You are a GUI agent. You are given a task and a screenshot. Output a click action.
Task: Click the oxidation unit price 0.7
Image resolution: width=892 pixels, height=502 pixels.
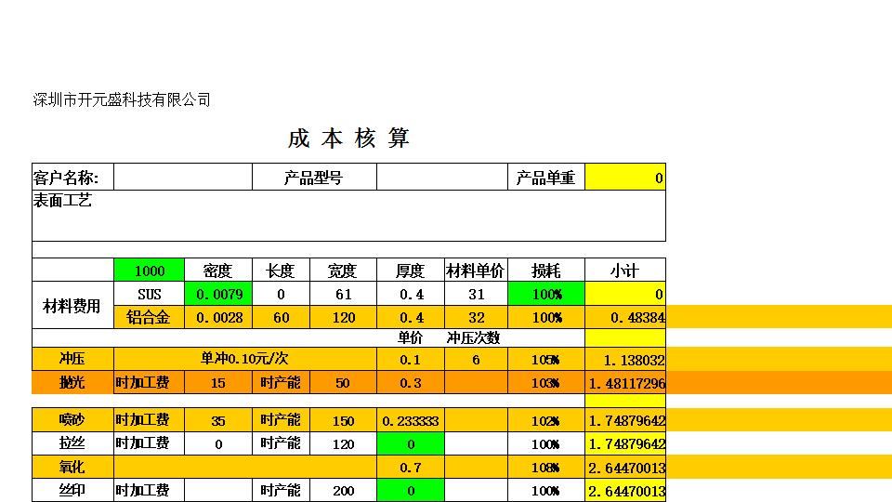pos(411,467)
